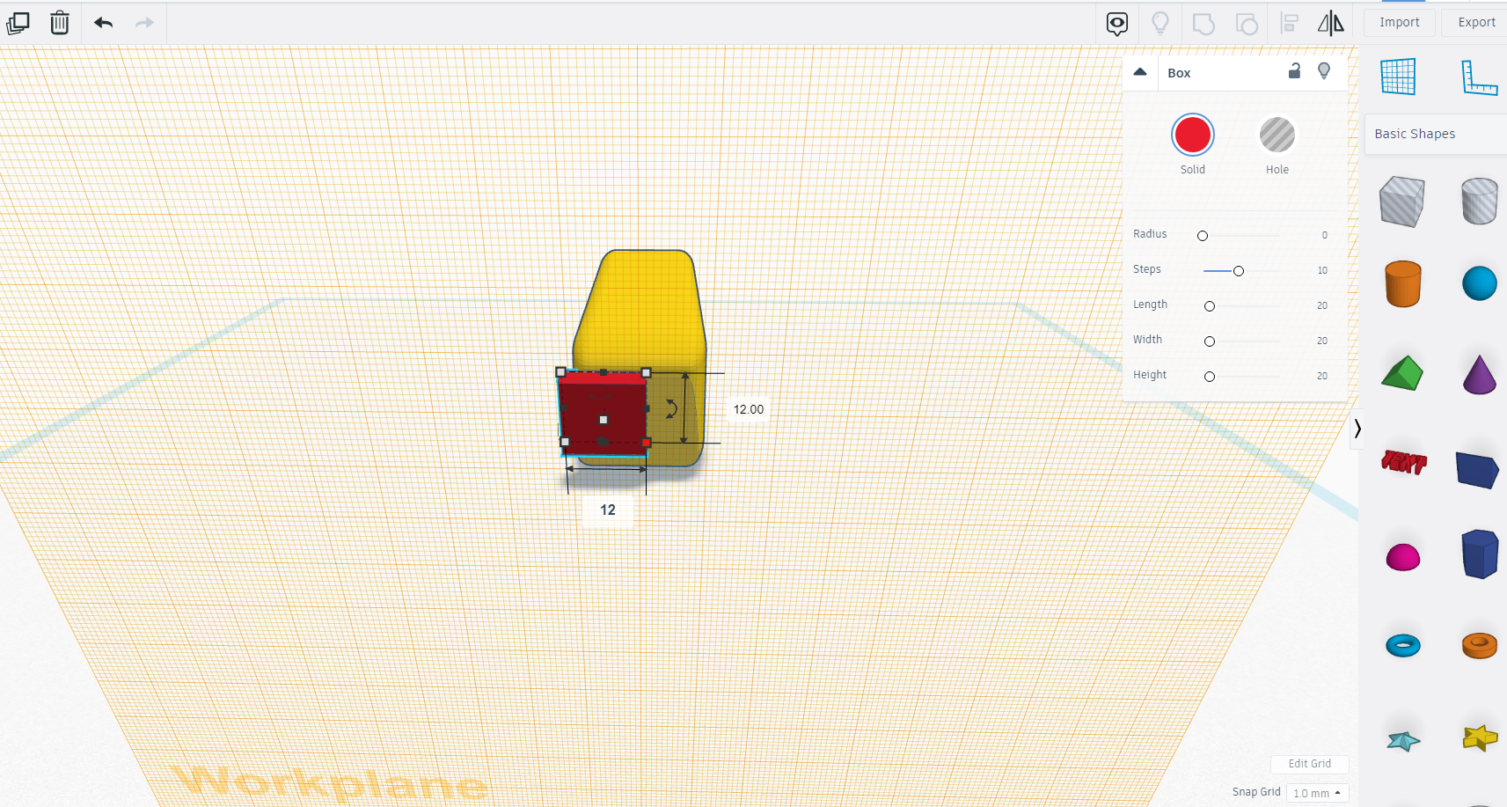Click the rotation handle beside the red box
The height and width of the screenshot is (807, 1507).
click(671, 408)
